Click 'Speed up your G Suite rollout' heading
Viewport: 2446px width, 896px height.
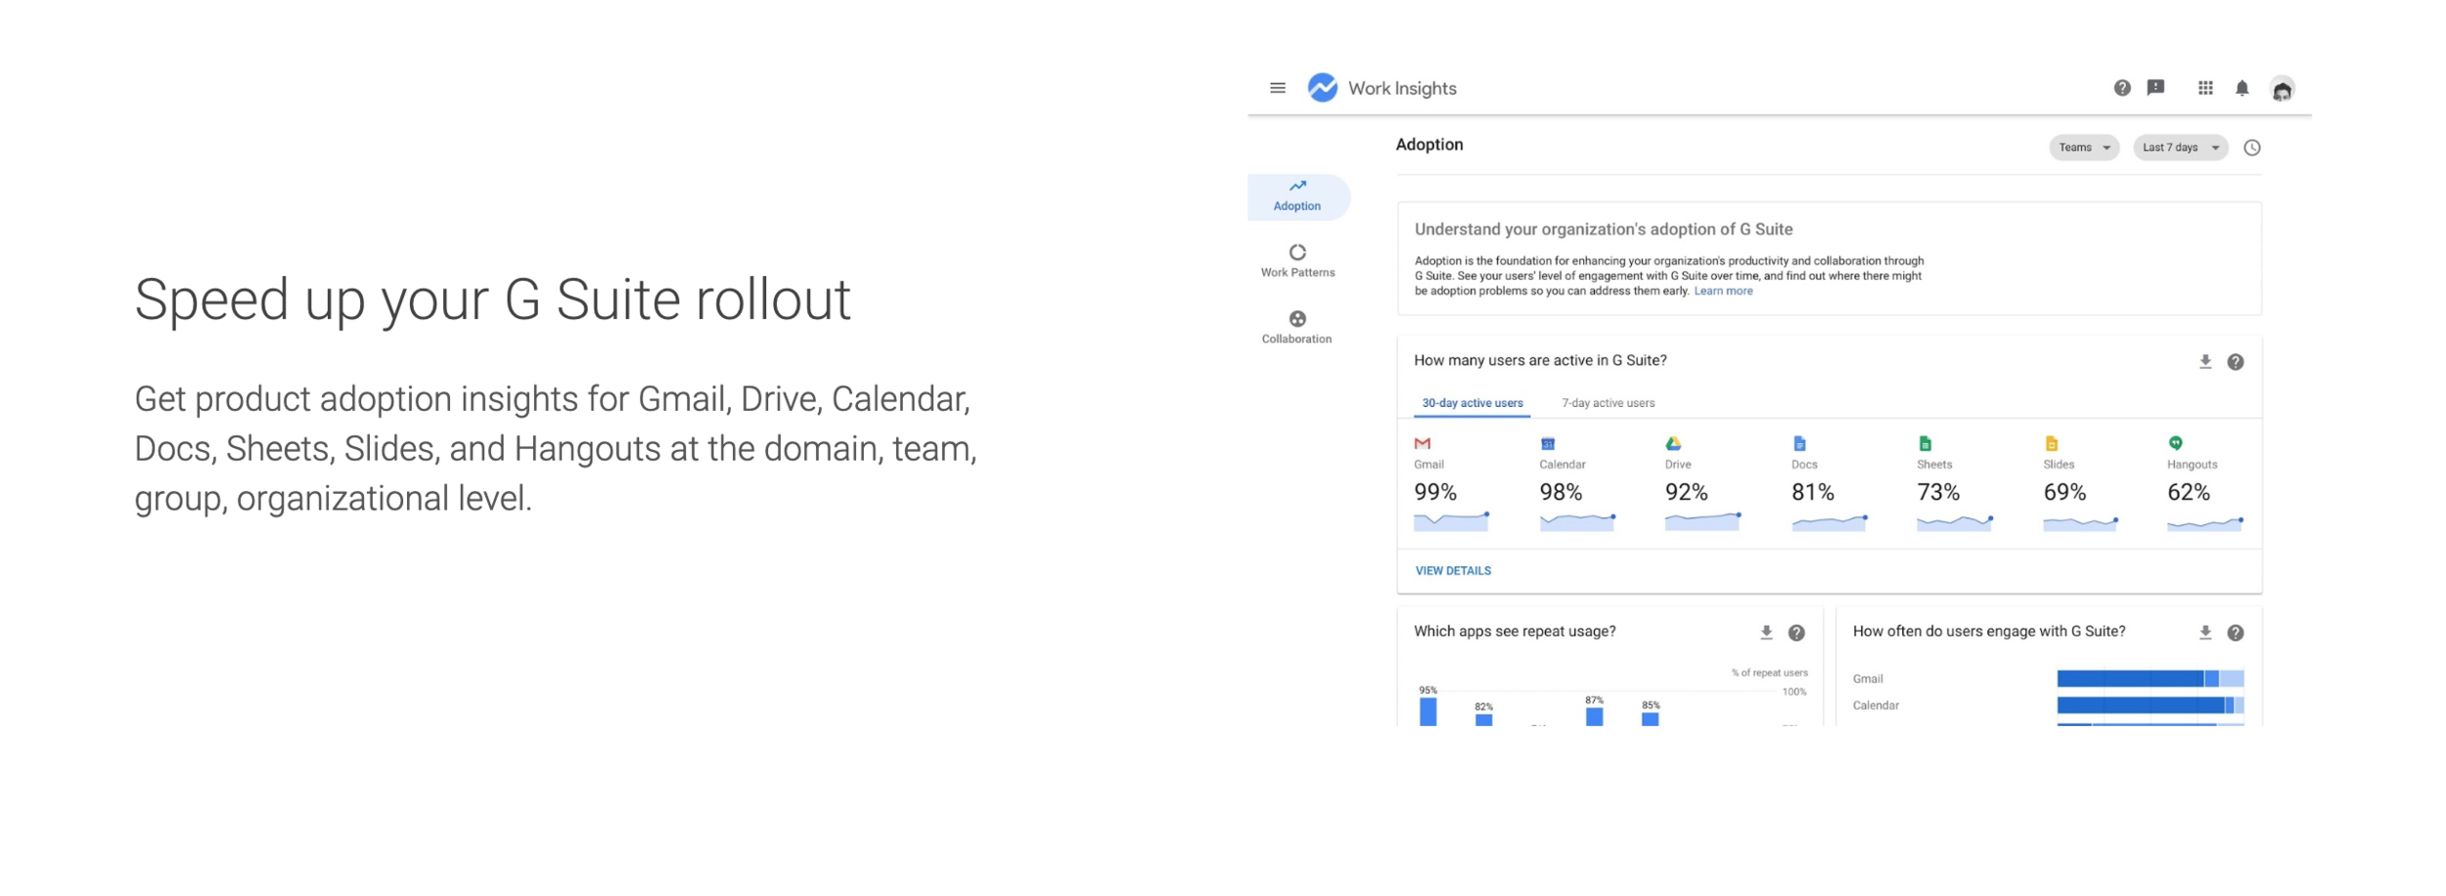(492, 299)
